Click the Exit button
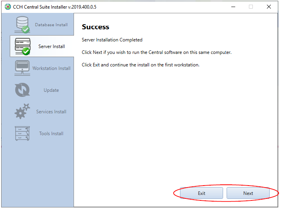This screenshot has width=281, height=209. point(202,193)
